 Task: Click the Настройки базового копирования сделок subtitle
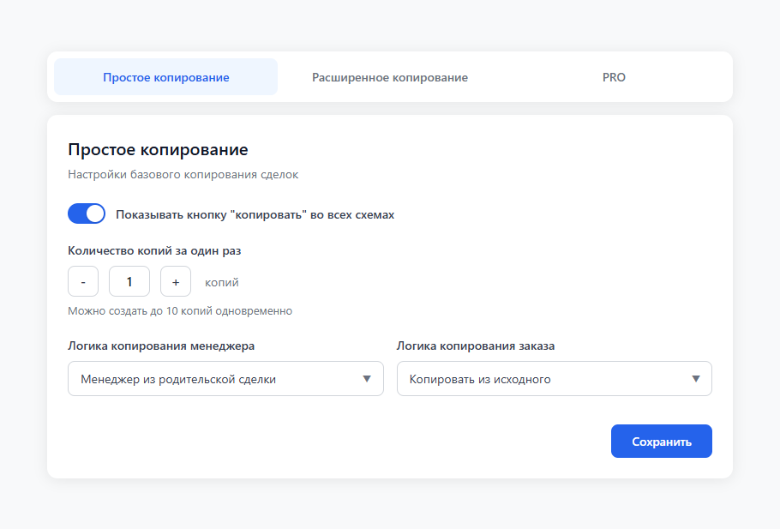[183, 175]
